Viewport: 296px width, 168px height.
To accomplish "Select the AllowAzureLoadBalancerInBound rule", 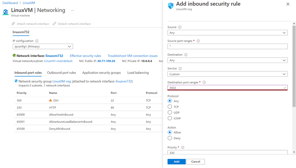I will point(89,122).
